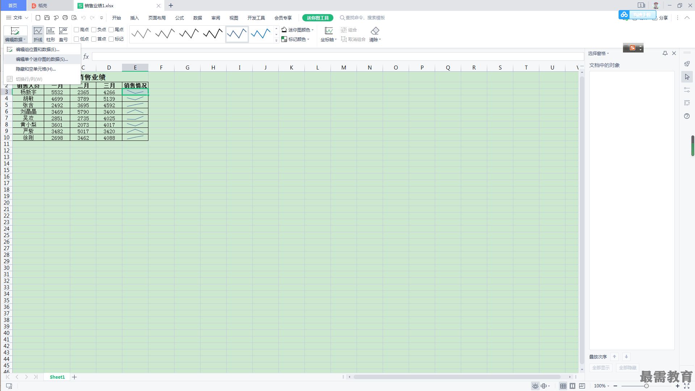Click the eye protection mode icon
Image resolution: width=695 pixels, height=391 pixels.
535,386
